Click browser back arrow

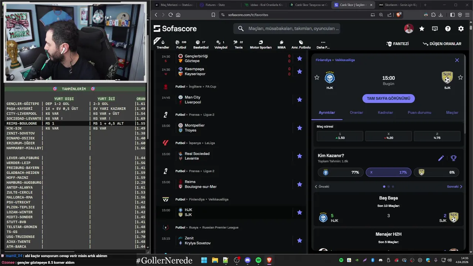(x=156, y=15)
